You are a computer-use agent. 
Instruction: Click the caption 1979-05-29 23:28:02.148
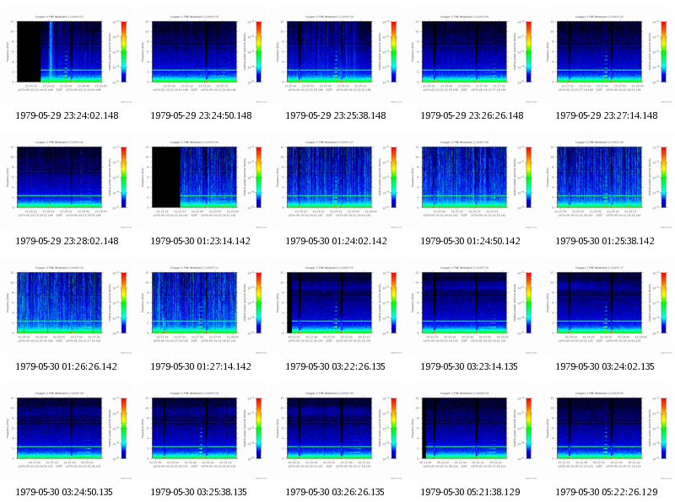pyautogui.click(x=67, y=241)
